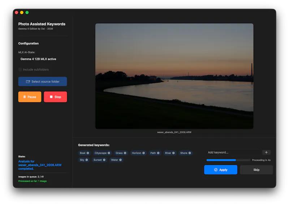Stop the keyword processing
Viewport: 289px width, 205px height.
(55, 97)
